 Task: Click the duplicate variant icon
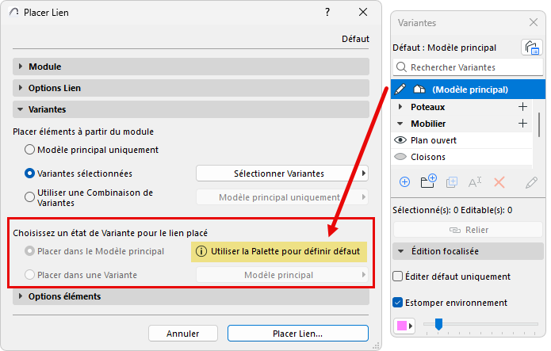coord(452,182)
